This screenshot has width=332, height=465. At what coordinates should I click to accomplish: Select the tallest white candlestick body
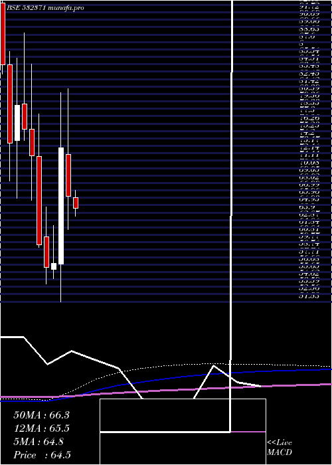click(x=61, y=206)
